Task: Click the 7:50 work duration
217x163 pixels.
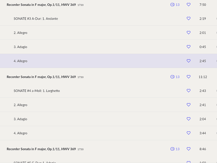Action: [203, 5]
